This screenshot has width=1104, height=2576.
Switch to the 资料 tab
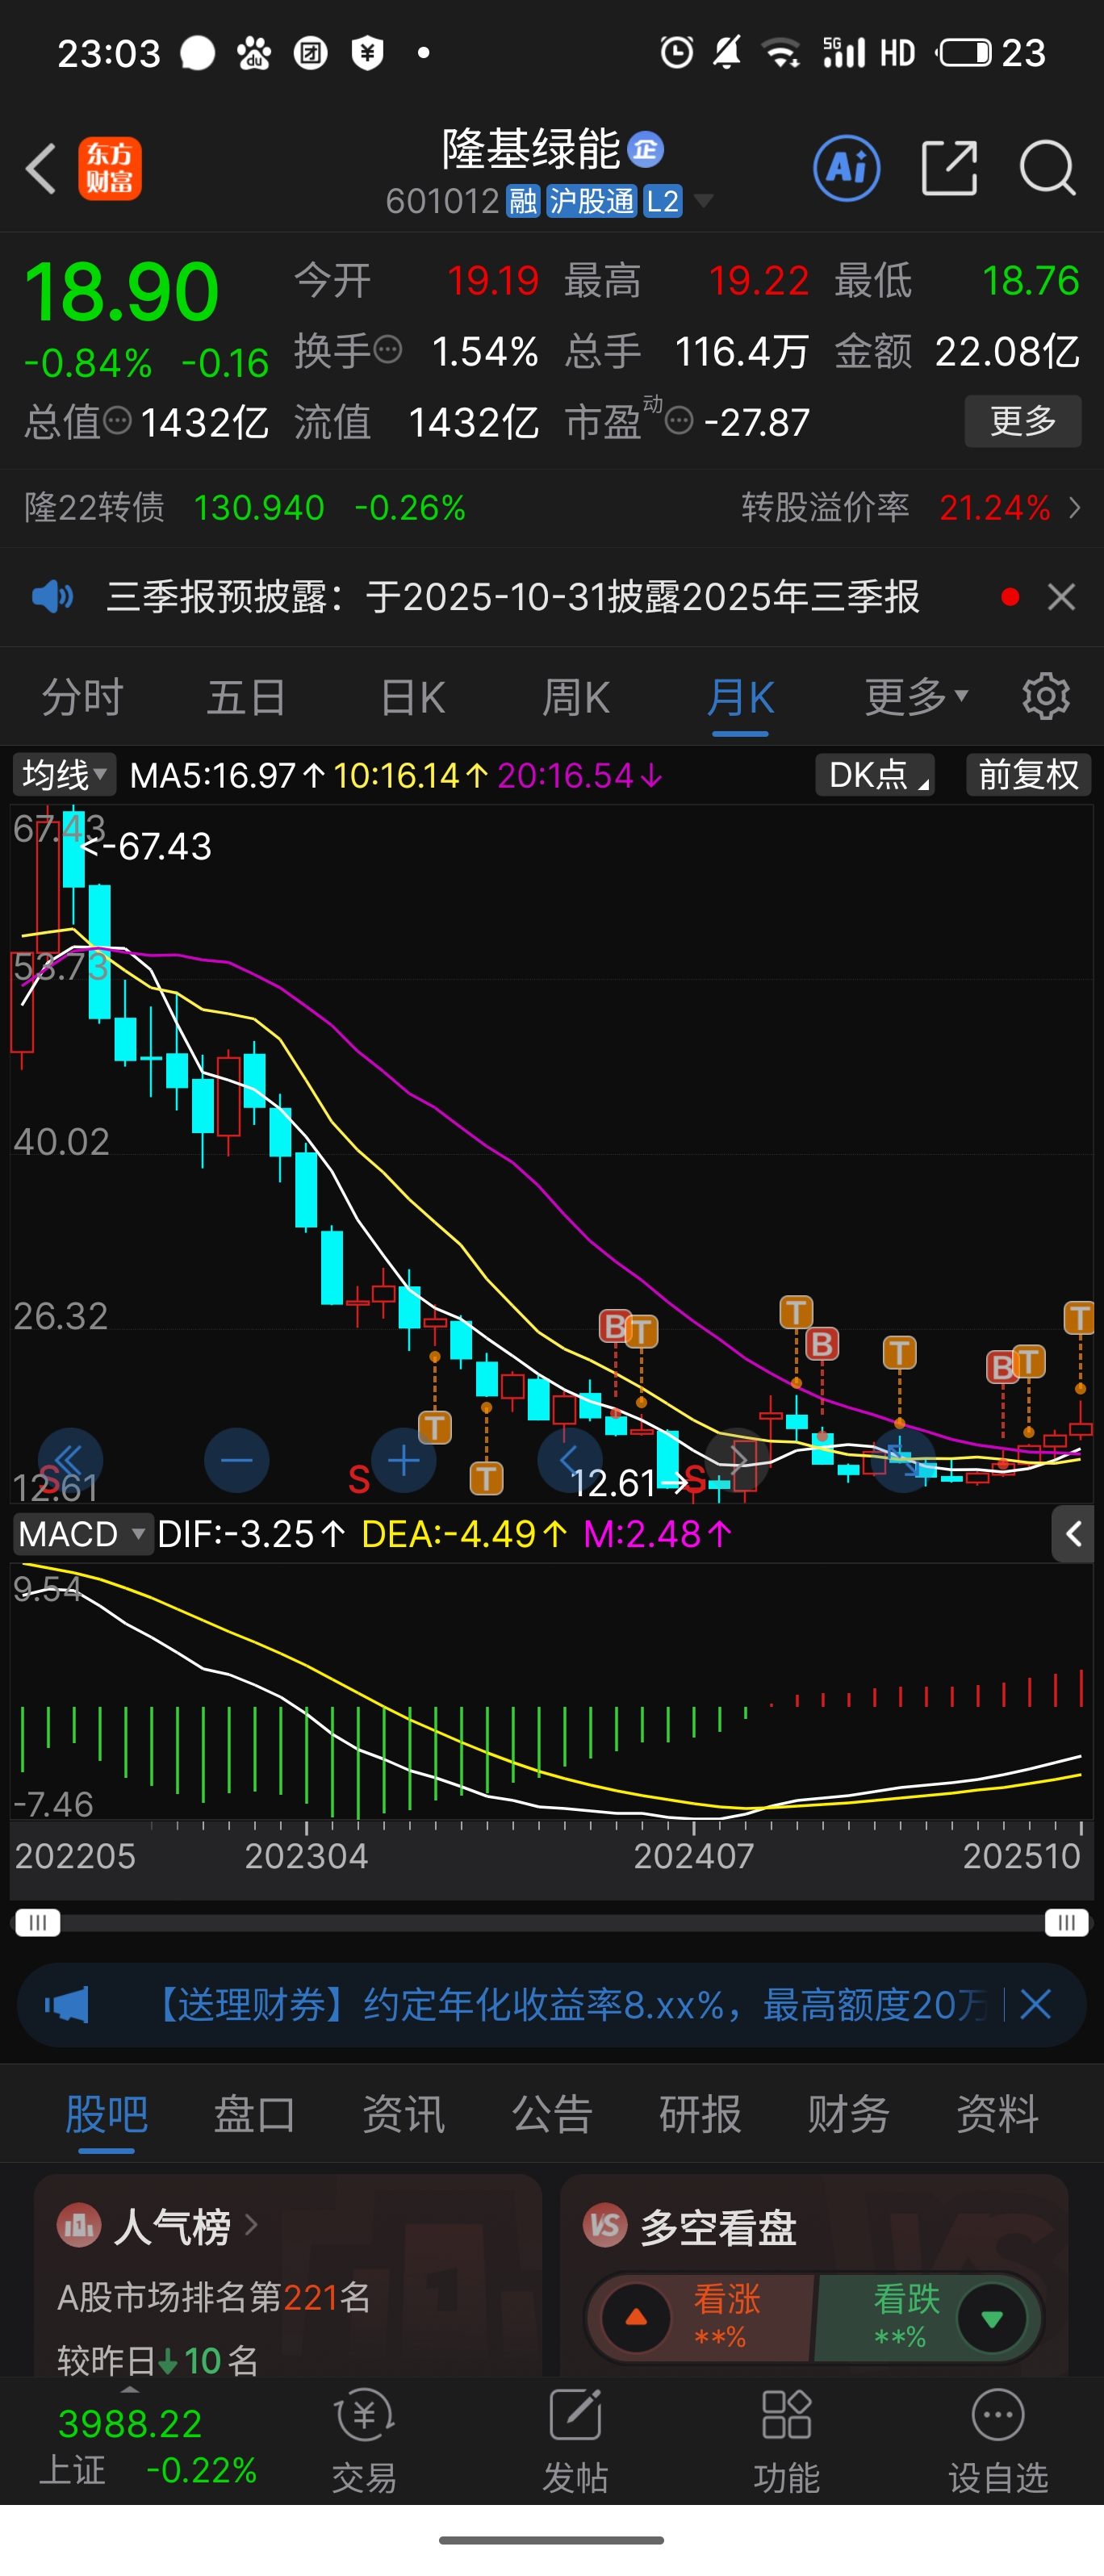pyautogui.click(x=997, y=2114)
